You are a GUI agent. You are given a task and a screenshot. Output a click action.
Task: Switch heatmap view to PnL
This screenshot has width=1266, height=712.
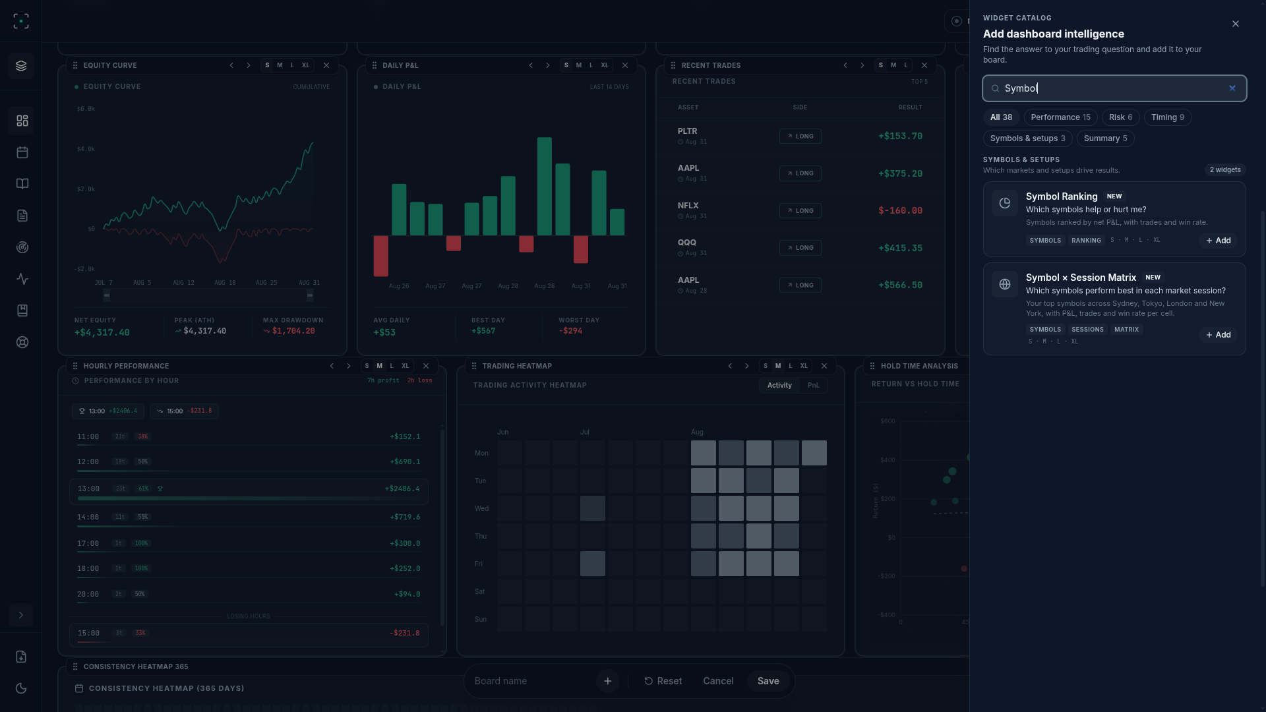tap(814, 385)
